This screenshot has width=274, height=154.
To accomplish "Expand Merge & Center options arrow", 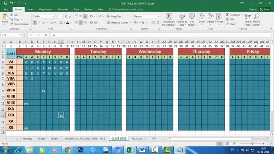I will 130,23.
